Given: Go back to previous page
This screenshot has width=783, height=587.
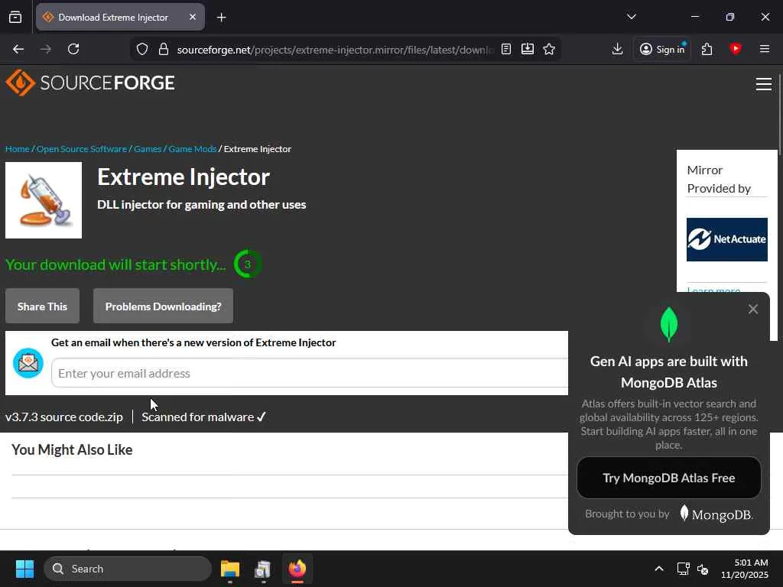Looking at the screenshot, I should click(x=18, y=49).
